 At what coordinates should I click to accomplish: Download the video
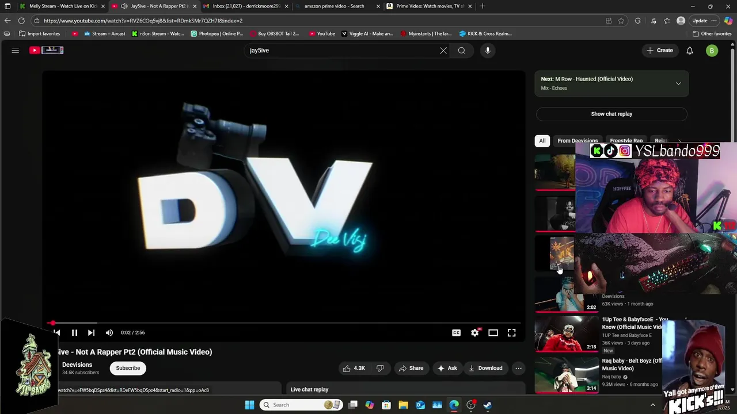coord(485,368)
